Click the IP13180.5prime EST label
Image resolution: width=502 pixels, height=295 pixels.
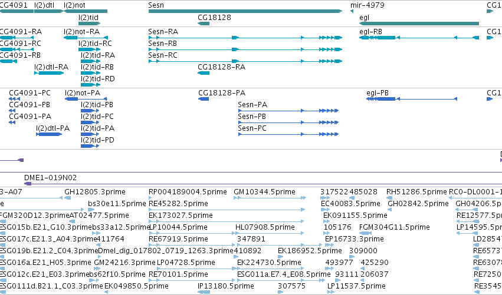[x=226, y=286]
